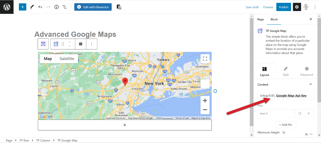The image size is (321, 143).
Task: Toggle the settings gear sidebar
Action: tap(297, 7)
